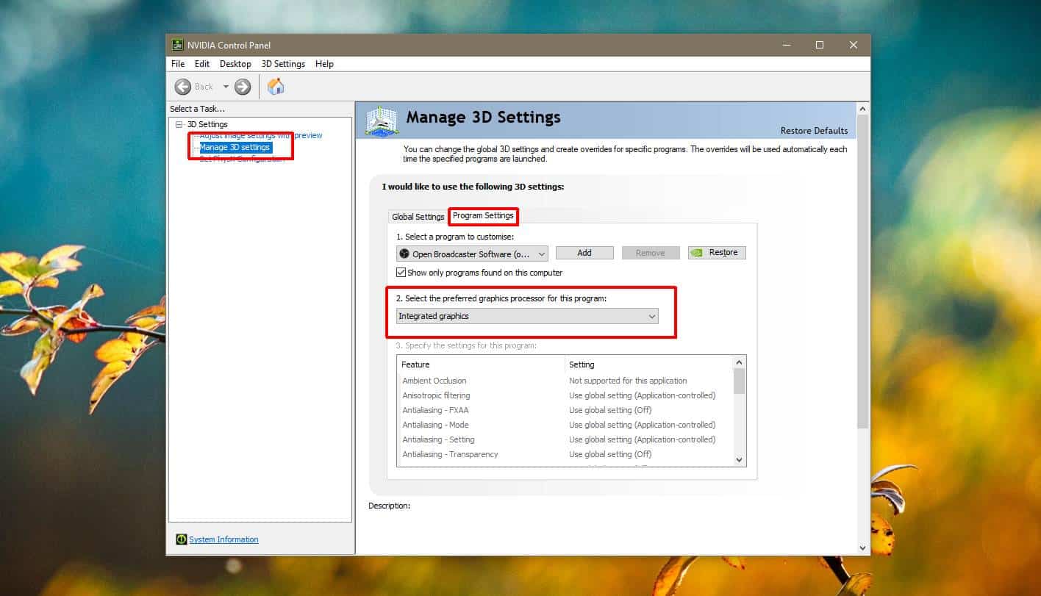
Task: Click the NVIDIA logo in title bar
Action: [x=177, y=45]
